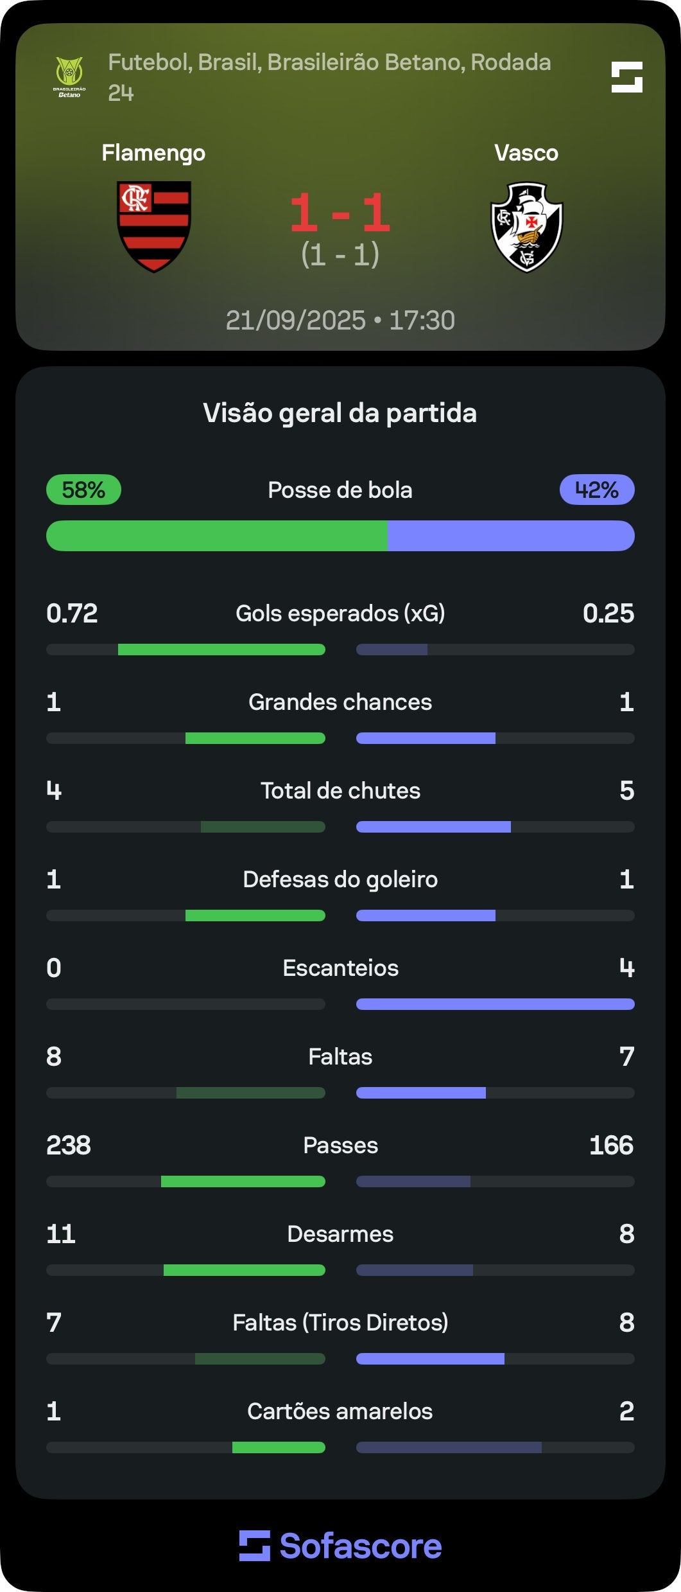Click the Vasco team name
The width and height of the screenshot is (681, 1592).
526,153
